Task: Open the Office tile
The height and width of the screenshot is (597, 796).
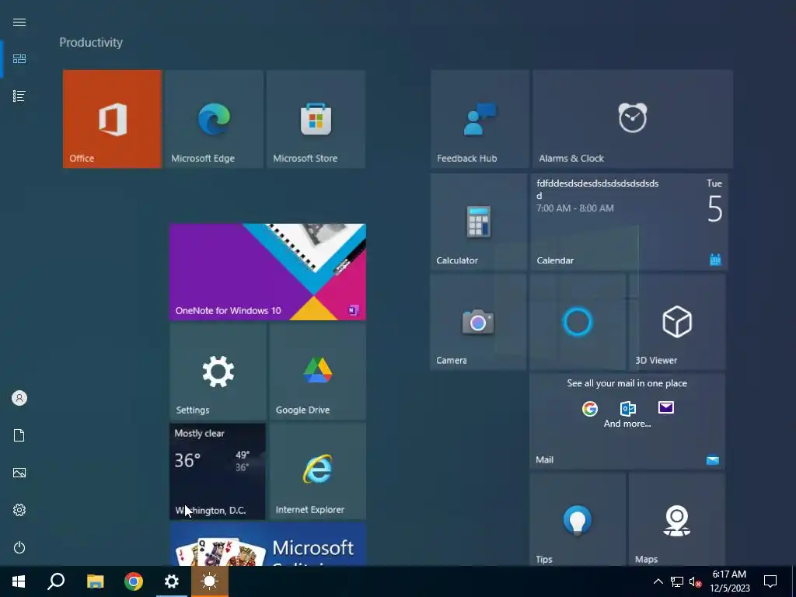Action: coord(112,119)
